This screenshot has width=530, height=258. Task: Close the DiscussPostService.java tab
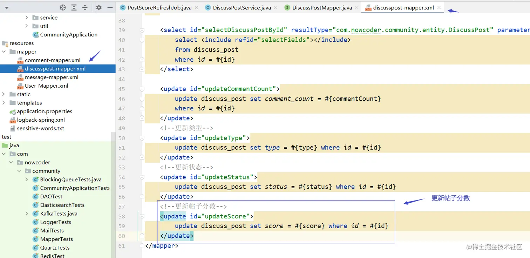276,7
